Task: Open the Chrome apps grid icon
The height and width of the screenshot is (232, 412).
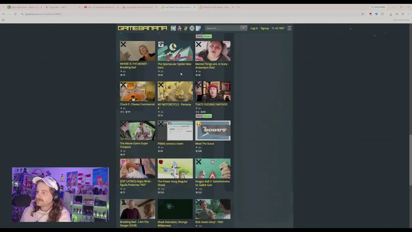Action: (3, 20)
